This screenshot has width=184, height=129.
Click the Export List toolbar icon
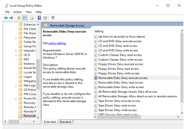click(32, 18)
